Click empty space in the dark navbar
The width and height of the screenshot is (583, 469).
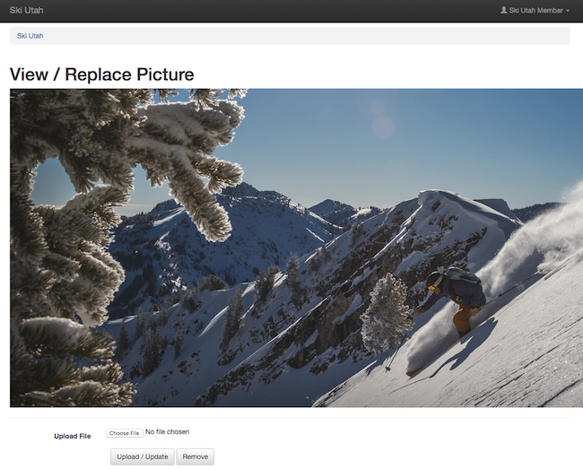[x=269, y=11]
